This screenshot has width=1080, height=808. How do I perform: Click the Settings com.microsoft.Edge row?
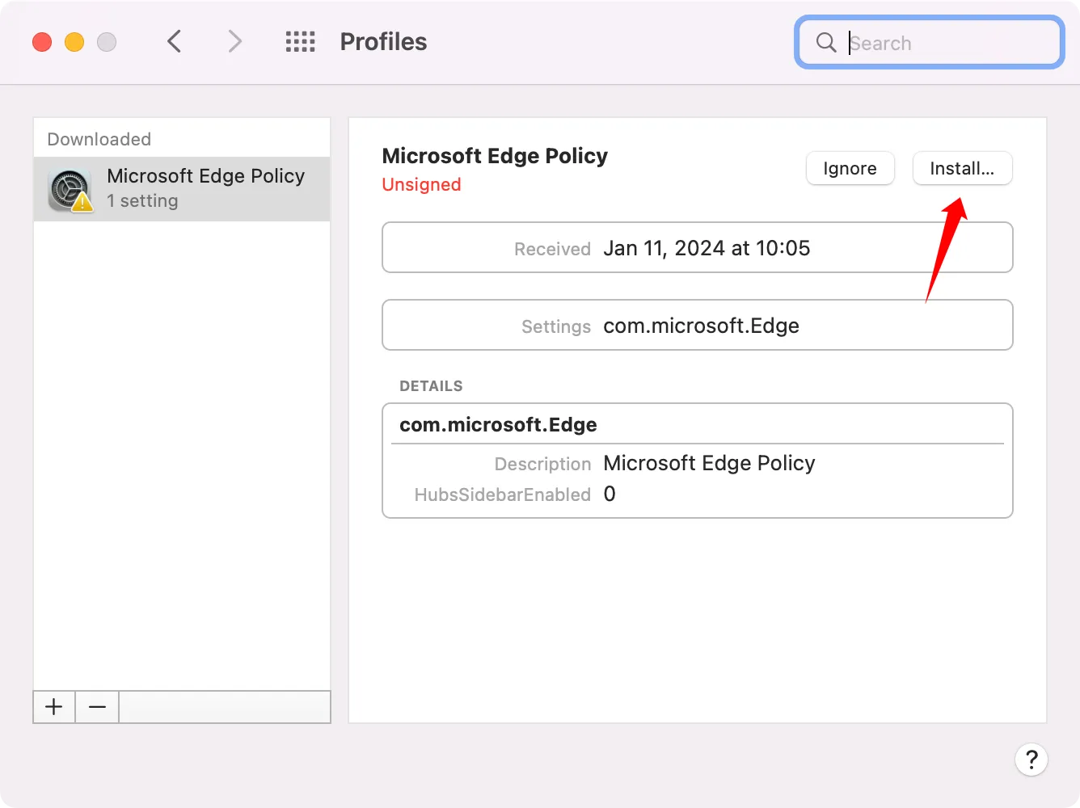(x=697, y=326)
